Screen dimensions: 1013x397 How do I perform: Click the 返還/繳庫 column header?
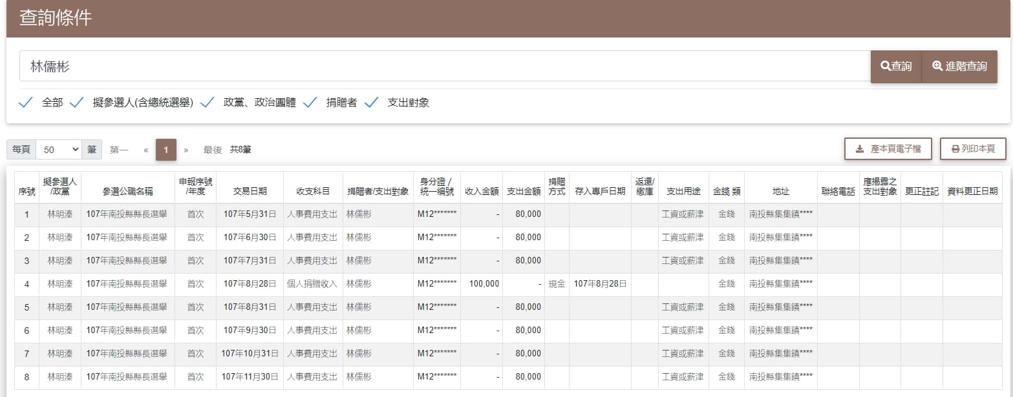645,187
